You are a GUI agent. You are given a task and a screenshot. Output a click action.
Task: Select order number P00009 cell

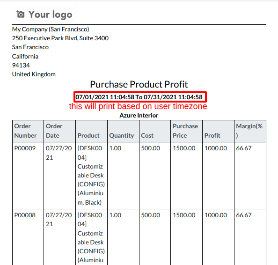[28, 176]
